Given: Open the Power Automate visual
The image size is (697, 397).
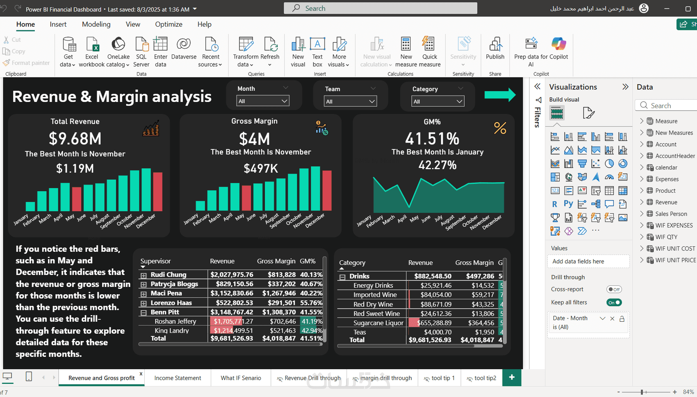Looking at the screenshot, I should pos(582,231).
